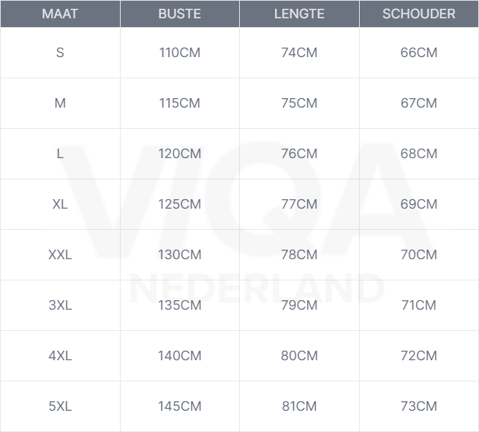Click the 70CM shoulder cell
Image resolution: width=479 pixels, height=432 pixels.
(x=418, y=255)
